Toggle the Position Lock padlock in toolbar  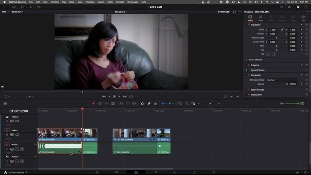tap(155, 104)
